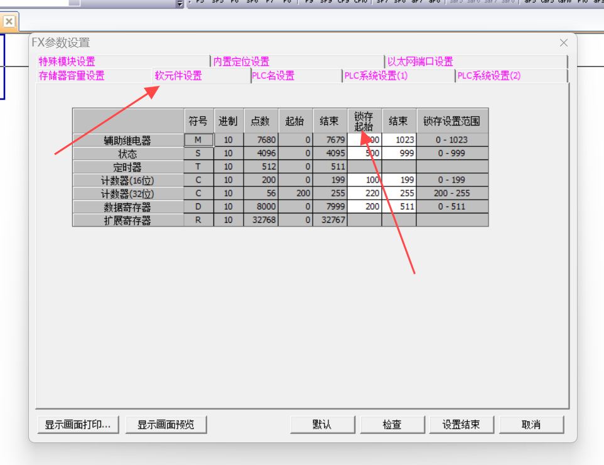The width and height of the screenshot is (604, 465).
Task: Switch to PLC名设置 tab
Action: click(273, 76)
